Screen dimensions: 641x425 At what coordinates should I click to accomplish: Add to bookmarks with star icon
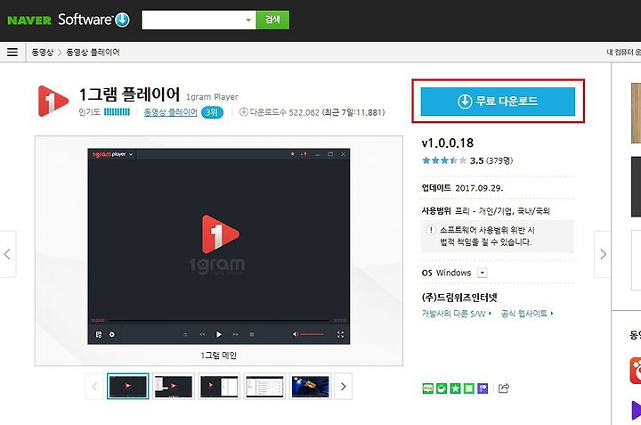[x=455, y=388]
